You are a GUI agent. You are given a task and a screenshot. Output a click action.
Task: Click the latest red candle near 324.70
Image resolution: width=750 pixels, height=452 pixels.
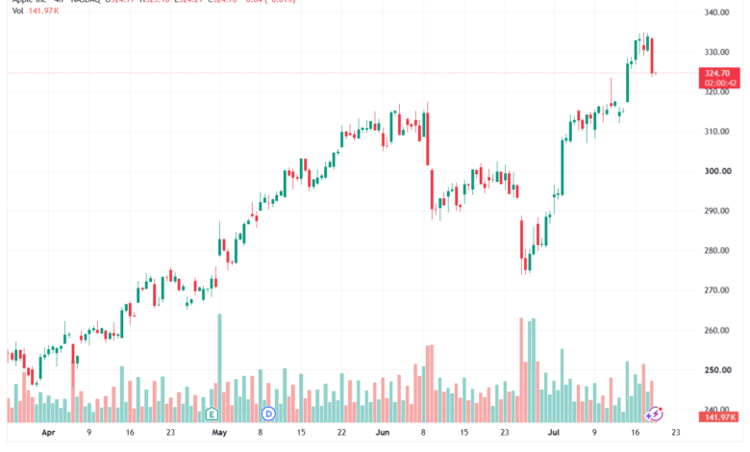(x=652, y=56)
